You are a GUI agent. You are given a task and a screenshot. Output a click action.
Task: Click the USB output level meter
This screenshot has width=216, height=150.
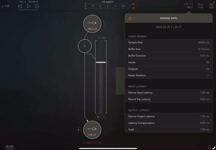[108, 6]
